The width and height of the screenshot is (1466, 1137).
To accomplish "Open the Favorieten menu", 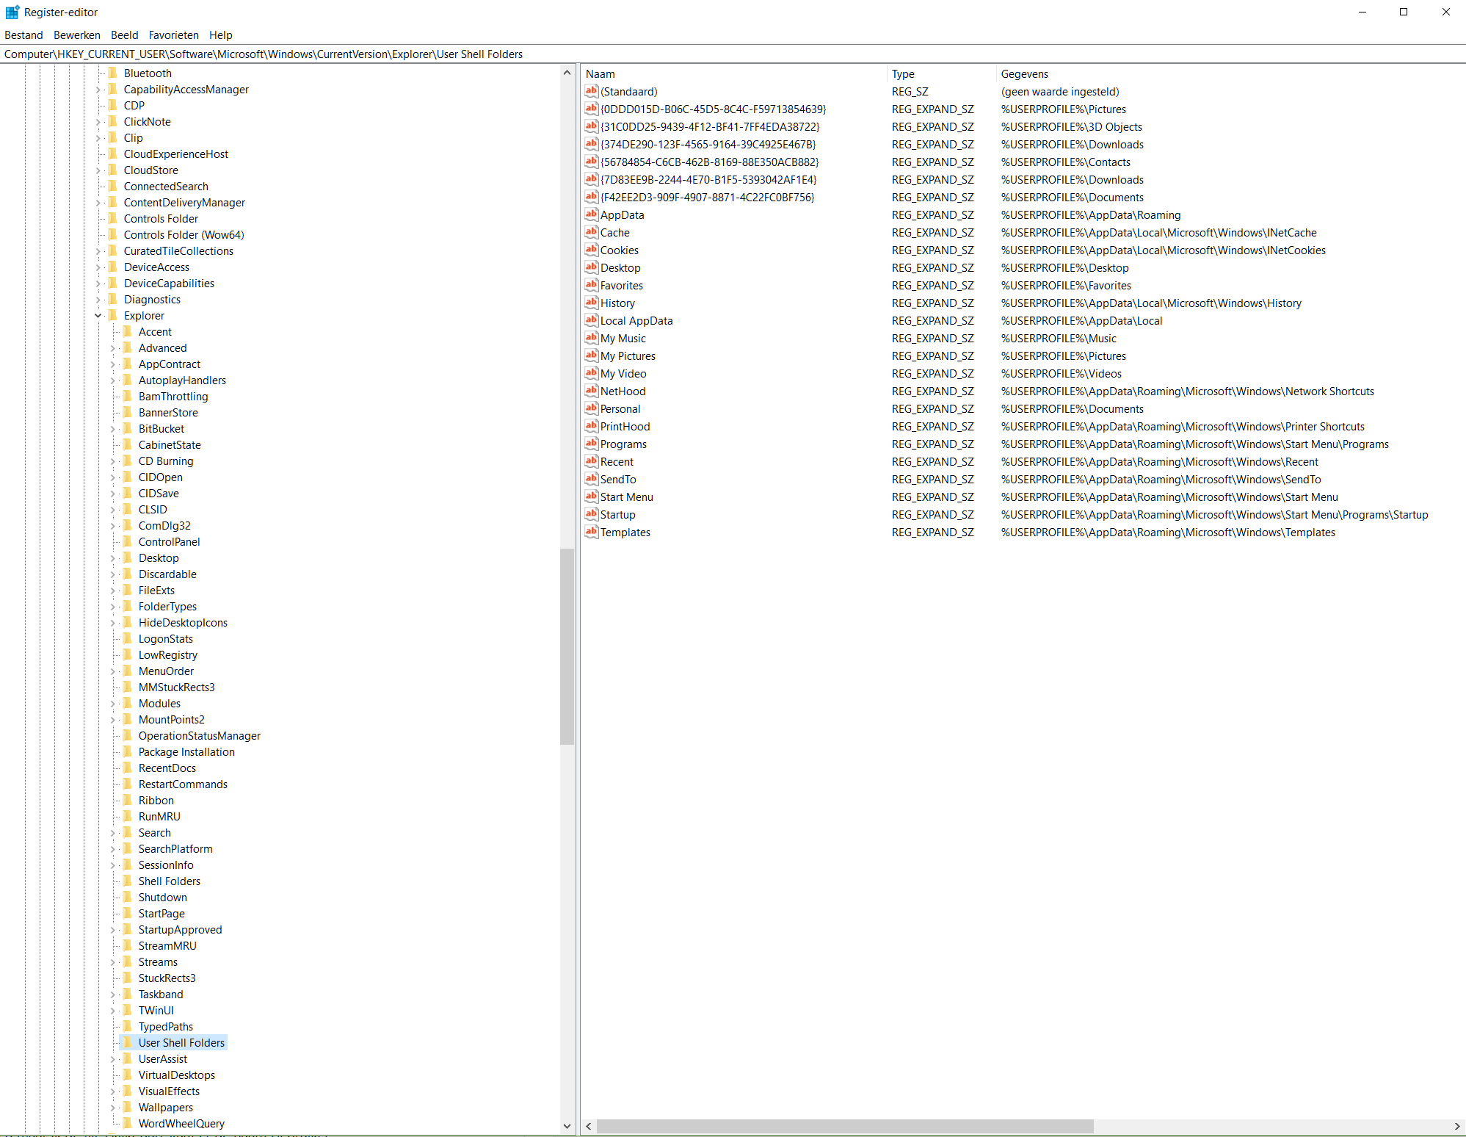I will point(173,35).
